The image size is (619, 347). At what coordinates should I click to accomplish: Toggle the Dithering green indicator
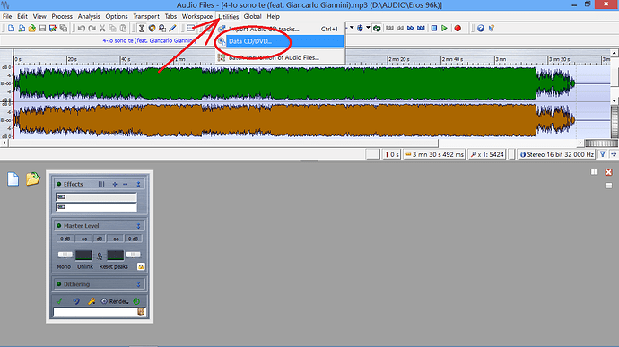[59, 284]
